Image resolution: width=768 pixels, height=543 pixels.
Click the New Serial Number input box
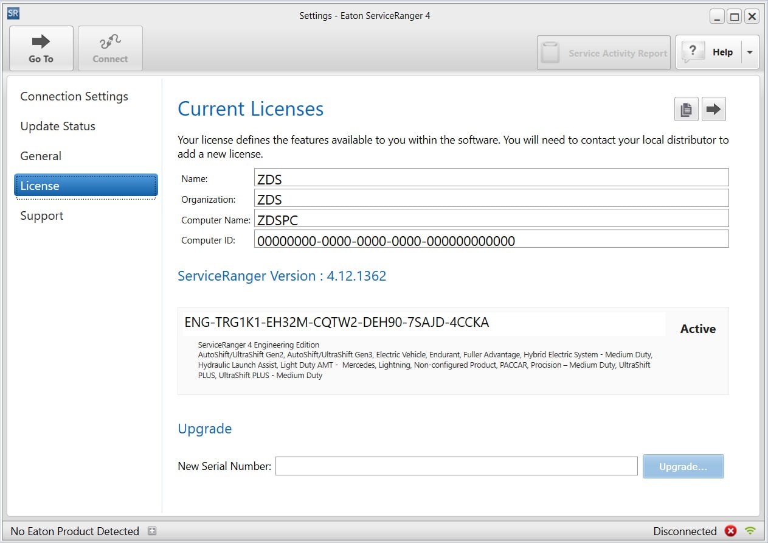click(456, 466)
